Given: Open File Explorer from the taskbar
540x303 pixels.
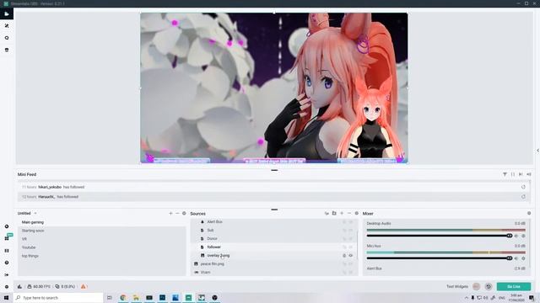Looking at the screenshot, I should tap(136, 297).
